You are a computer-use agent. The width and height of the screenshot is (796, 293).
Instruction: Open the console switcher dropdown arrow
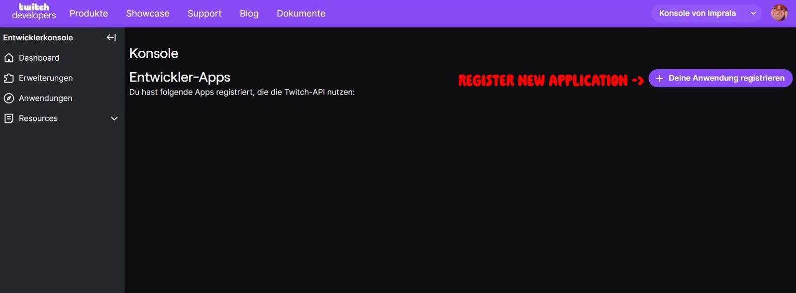tap(753, 13)
